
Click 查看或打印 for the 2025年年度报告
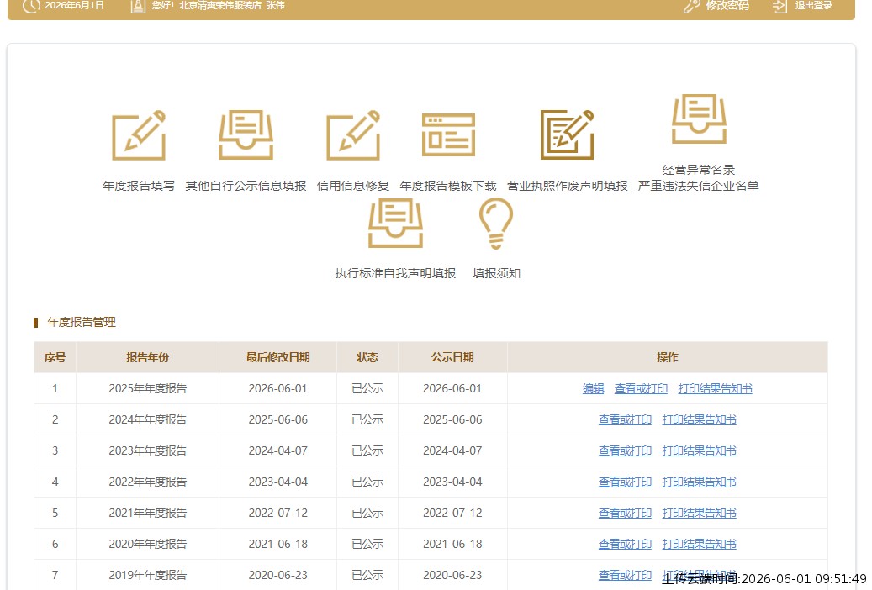[x=641, y=388]
